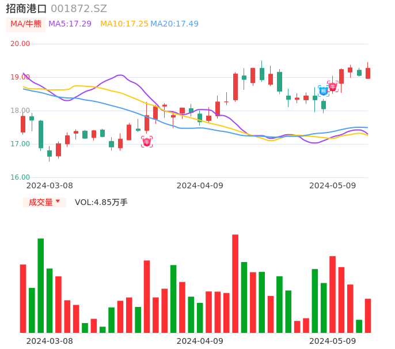Click the tallest red volume bar

[235, 283]
